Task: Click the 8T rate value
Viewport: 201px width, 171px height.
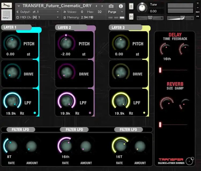Action: (9, 157)
